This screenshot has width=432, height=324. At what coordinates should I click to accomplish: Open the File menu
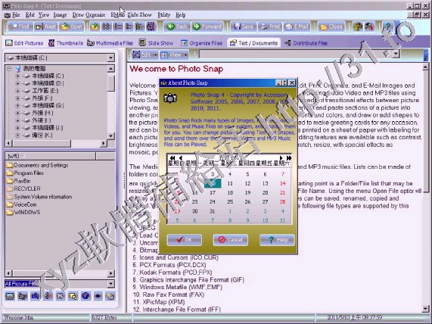16,15
